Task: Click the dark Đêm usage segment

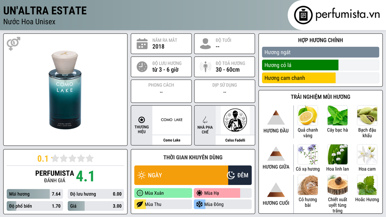Action: click(x=240, y=175)
